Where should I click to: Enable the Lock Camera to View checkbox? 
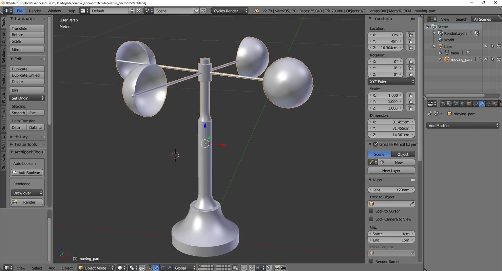[371, 219]
